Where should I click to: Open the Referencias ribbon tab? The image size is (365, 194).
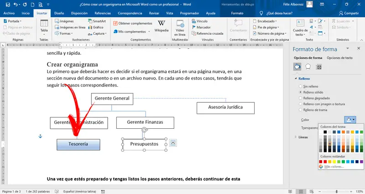point(103,13)
